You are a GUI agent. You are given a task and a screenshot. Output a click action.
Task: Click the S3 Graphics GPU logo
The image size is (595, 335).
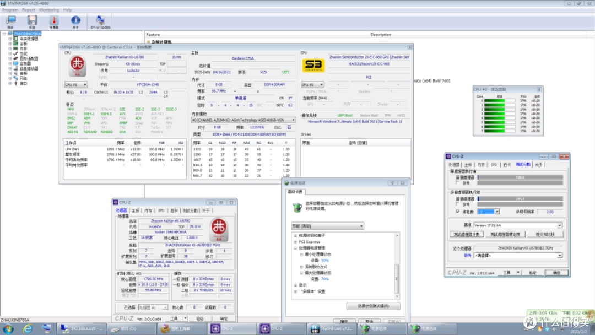coord(313,65)
